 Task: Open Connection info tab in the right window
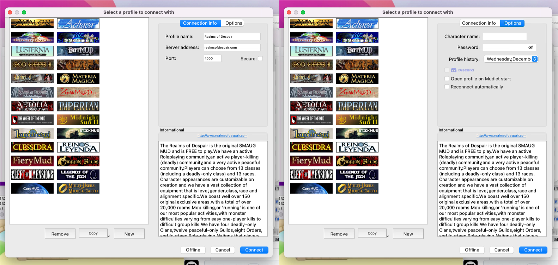pos(479,23)
